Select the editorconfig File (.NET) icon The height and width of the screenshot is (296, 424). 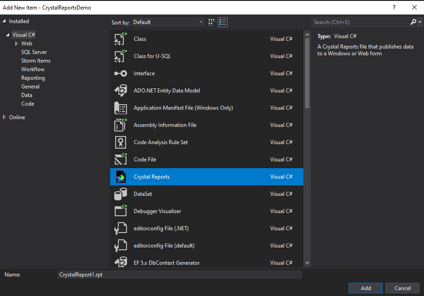click(121, 228)
